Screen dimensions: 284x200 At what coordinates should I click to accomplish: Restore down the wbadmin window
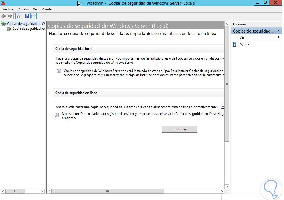[265, 3]
